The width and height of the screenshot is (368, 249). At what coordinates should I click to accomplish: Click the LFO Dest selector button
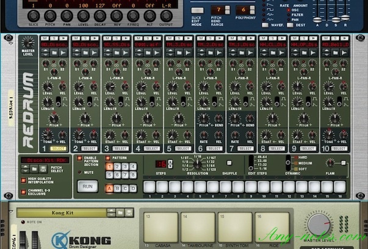tap(290, 25)
